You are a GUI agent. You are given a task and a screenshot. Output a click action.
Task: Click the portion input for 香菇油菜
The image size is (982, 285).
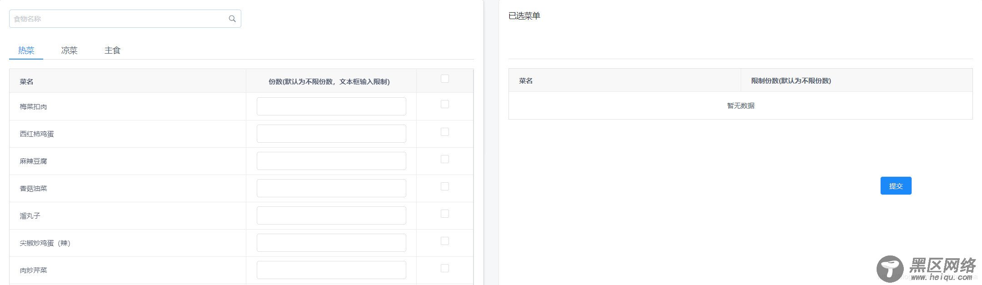pos(331,188)
